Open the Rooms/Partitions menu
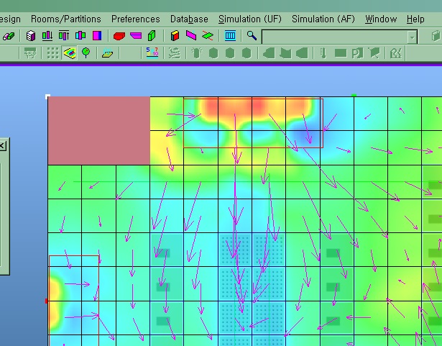This screenshot has height=346, width=442. 66,19
